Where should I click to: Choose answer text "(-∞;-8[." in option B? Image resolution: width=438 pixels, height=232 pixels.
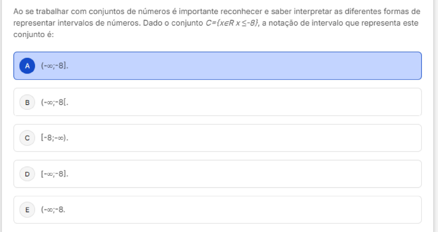pyautogui.click(x=55, y=102)
